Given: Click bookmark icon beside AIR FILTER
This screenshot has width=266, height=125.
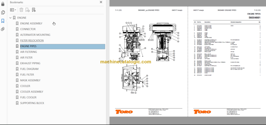Looking at the screenshot, I should pos(17,58).
